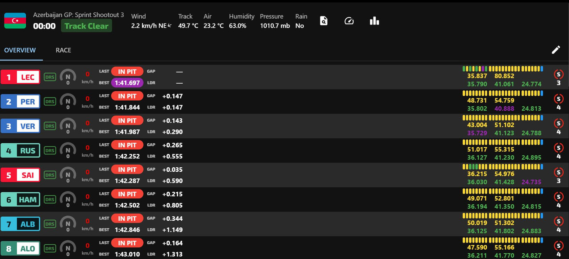Click the DRS indicator for VER
Screen dimensions: 569x259
click(x=50, y=126)
